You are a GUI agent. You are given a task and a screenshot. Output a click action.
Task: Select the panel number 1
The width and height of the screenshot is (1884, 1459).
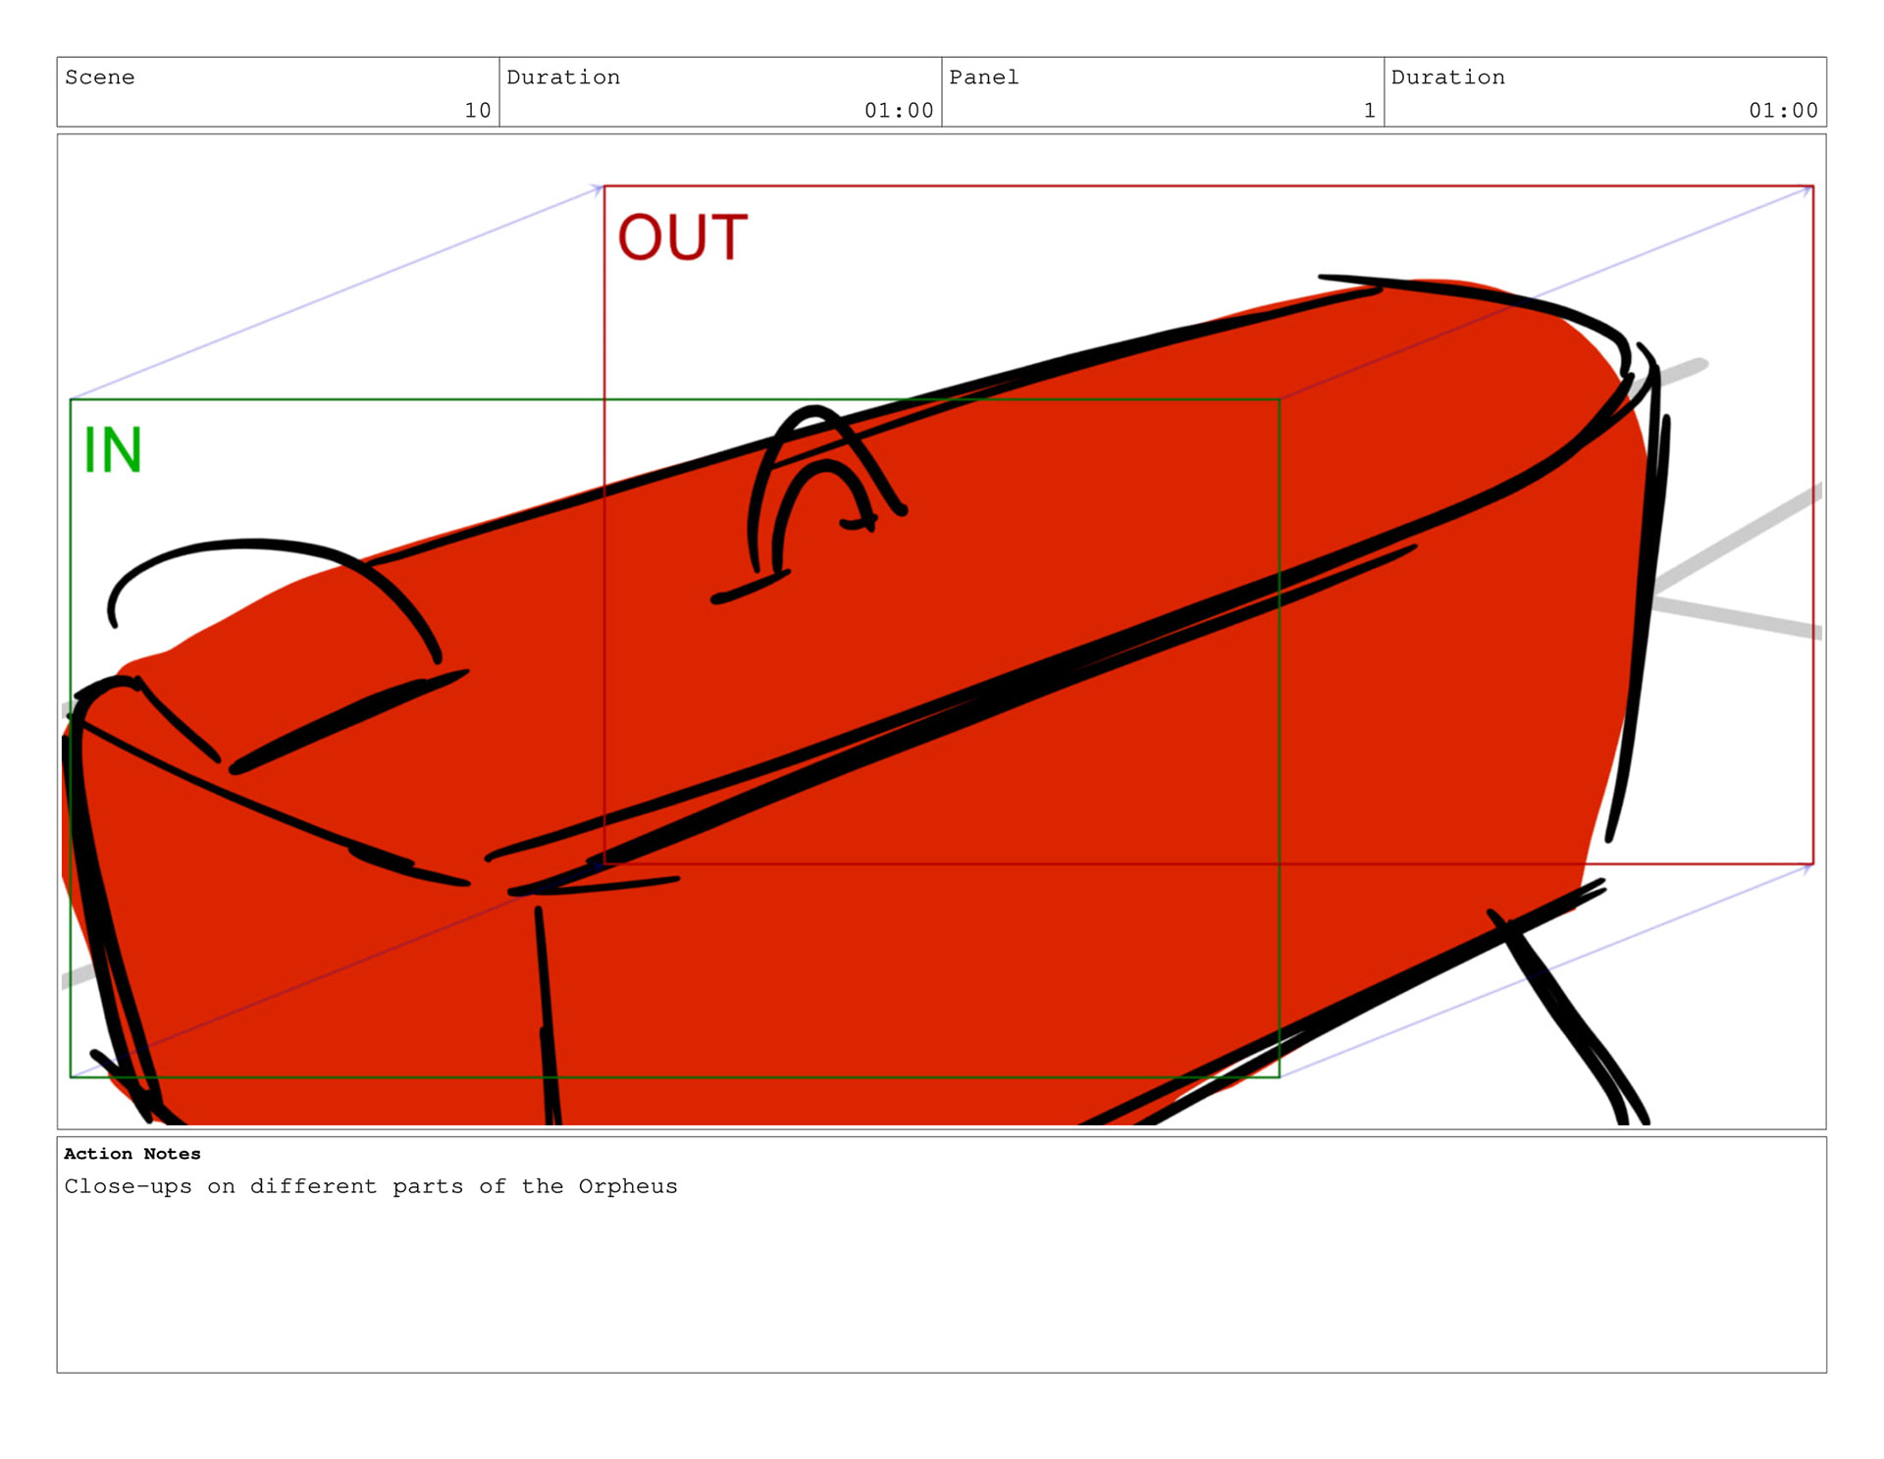pyautogui.click(x=1369, y=111)
